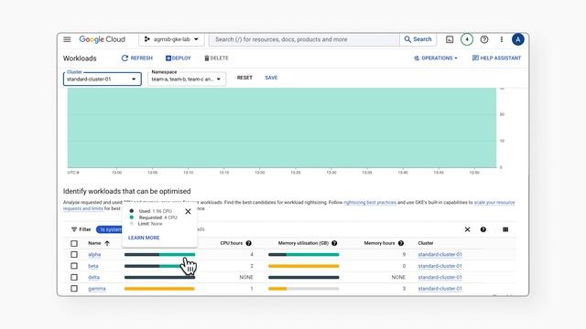Click the Is system filter chip
Image resolution: width=586 pixels, height=329 pixels.
coord(110,229)
